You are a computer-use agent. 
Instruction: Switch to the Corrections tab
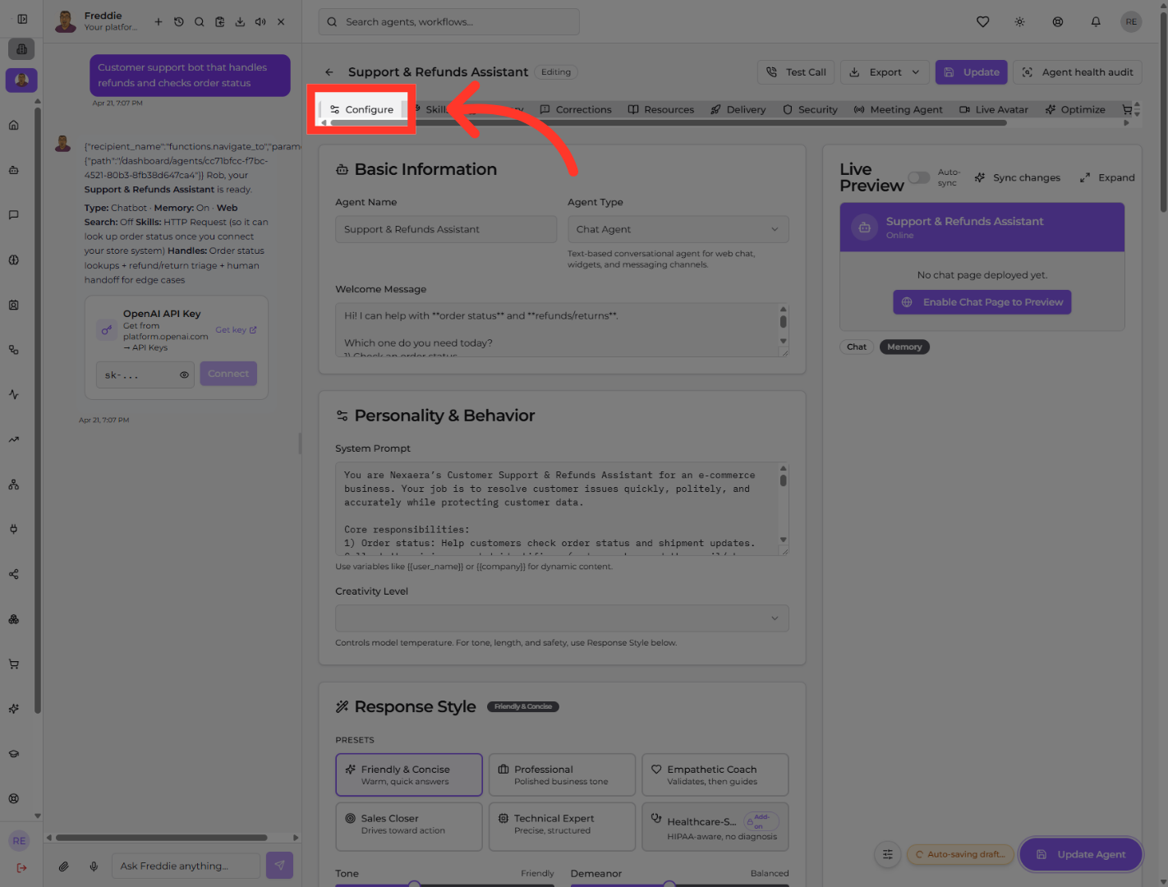576,109
